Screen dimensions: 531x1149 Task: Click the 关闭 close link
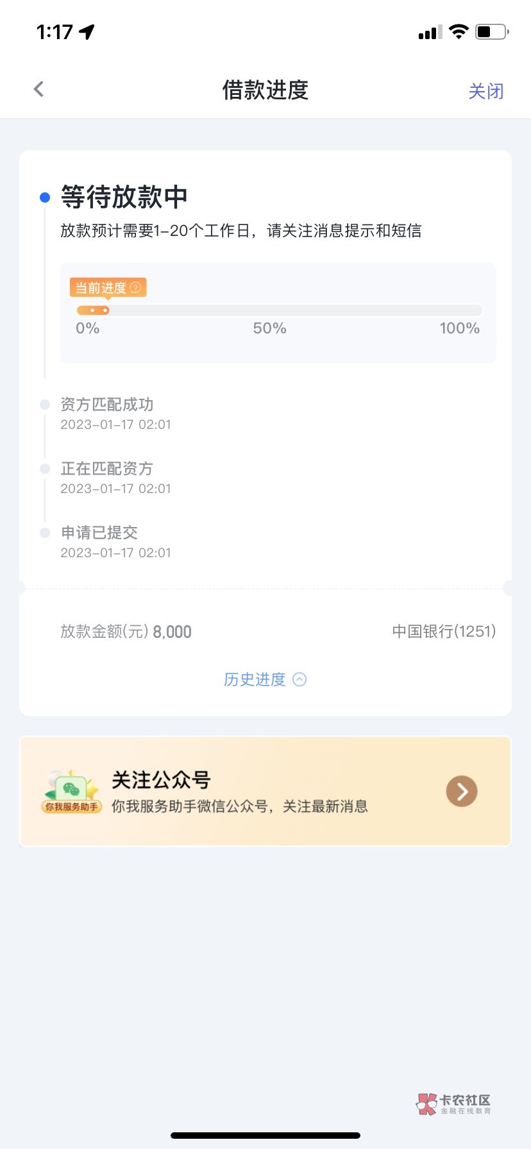pyautogui.click(x=485, y=91)
